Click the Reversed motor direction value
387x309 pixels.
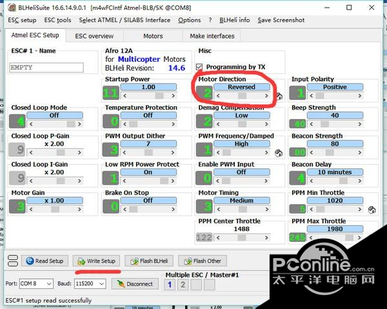click(242, 87)
